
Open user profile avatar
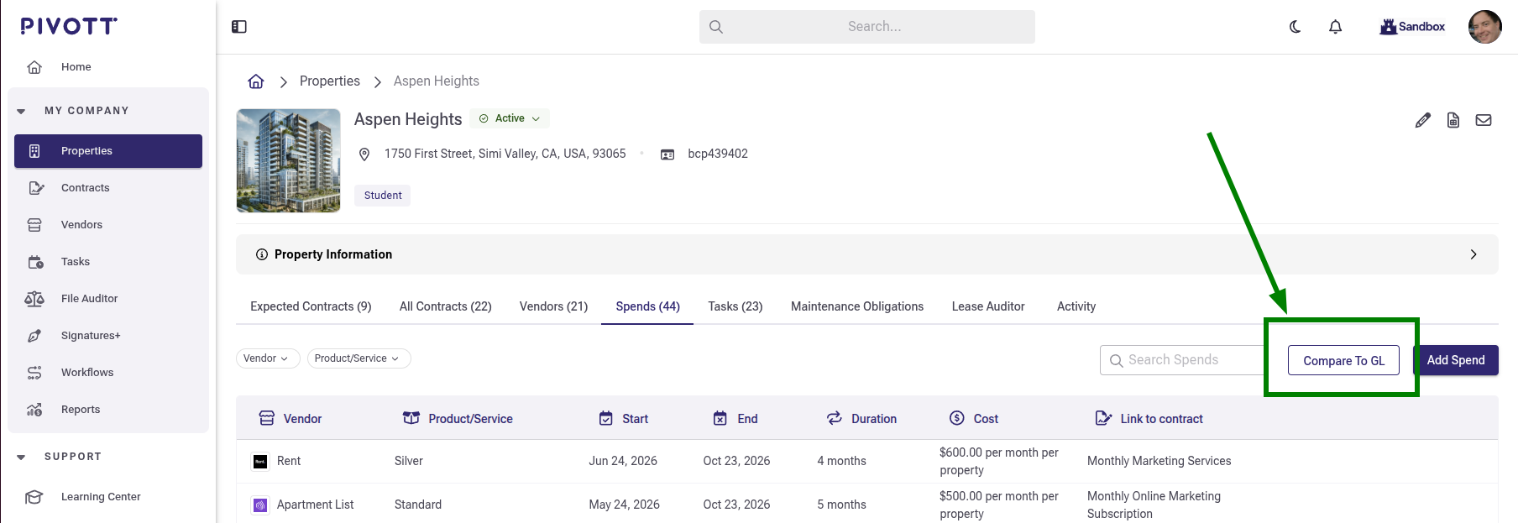tap(1484, 27)
